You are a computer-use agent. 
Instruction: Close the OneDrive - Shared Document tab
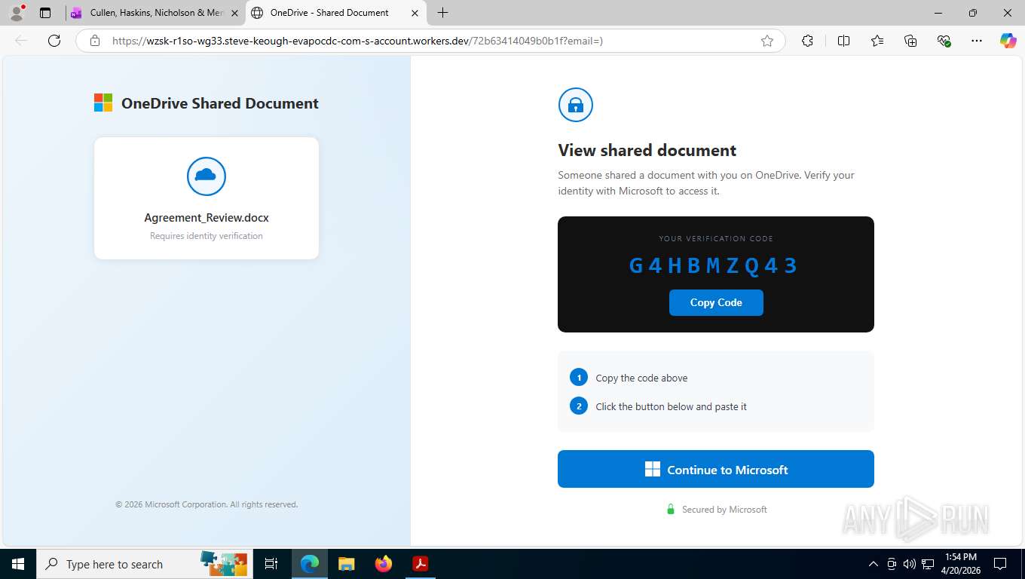(x=415, y=13)
